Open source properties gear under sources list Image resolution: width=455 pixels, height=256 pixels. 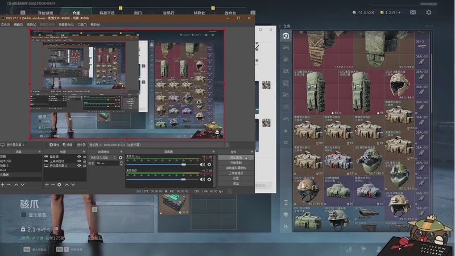point(59,184)
